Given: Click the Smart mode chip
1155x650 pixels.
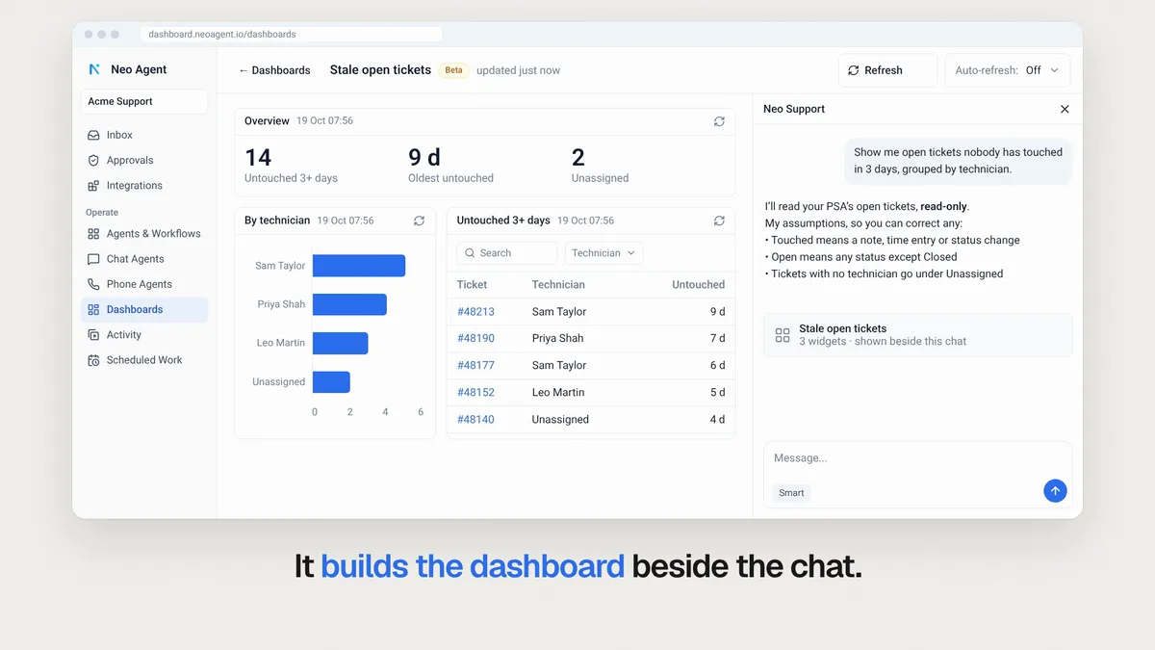Looking at the screenshot, I should pos(791,492).
